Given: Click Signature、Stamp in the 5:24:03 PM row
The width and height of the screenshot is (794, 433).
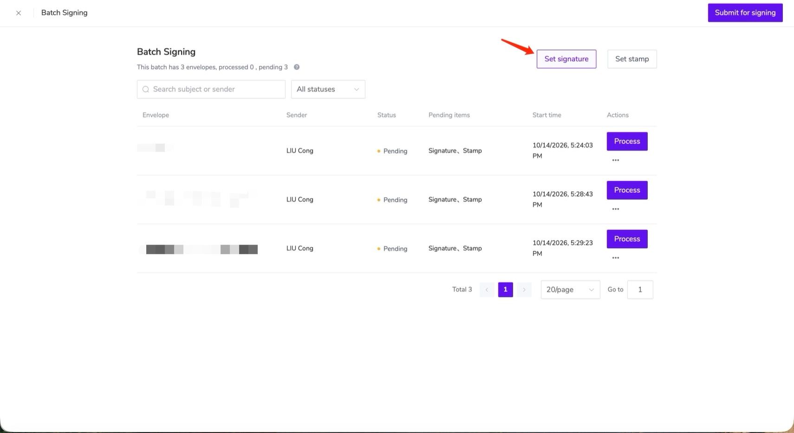Looking at the screenshot, I should (x=455, y=151).
